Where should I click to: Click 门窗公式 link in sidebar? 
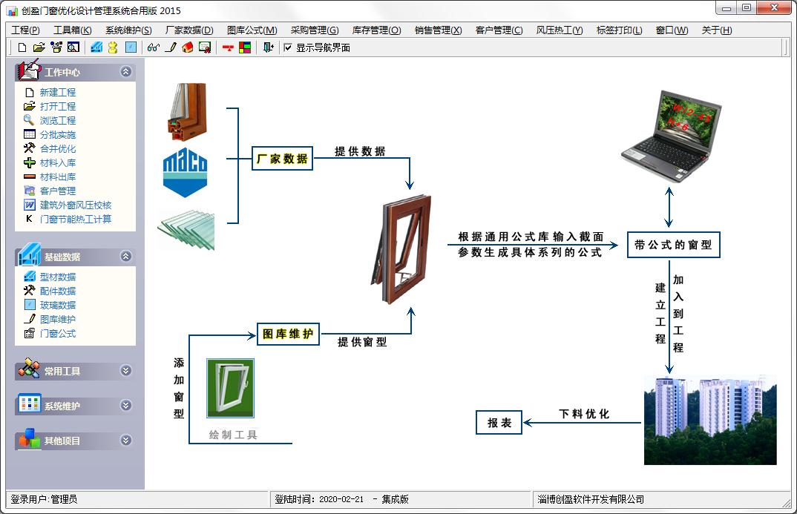click(x=57, y=333)
